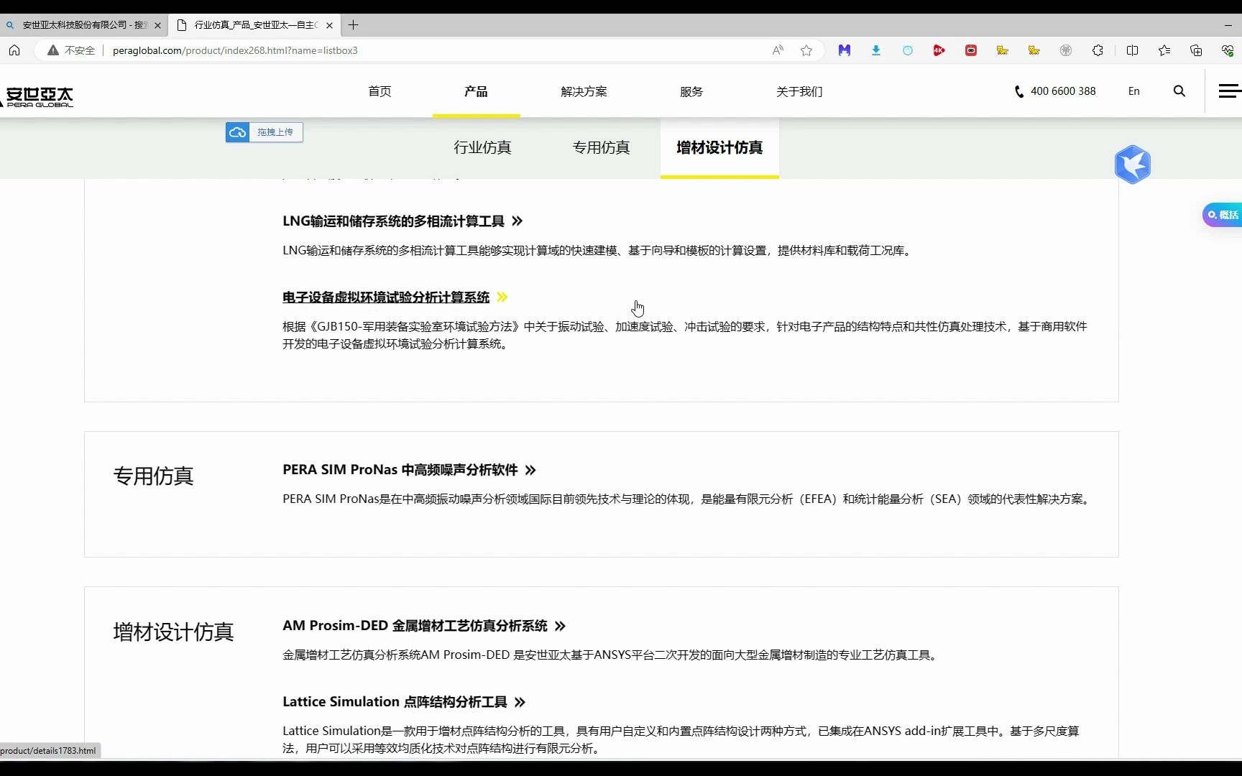
Task: Open the Favorites list
Action: point(1164,50)
